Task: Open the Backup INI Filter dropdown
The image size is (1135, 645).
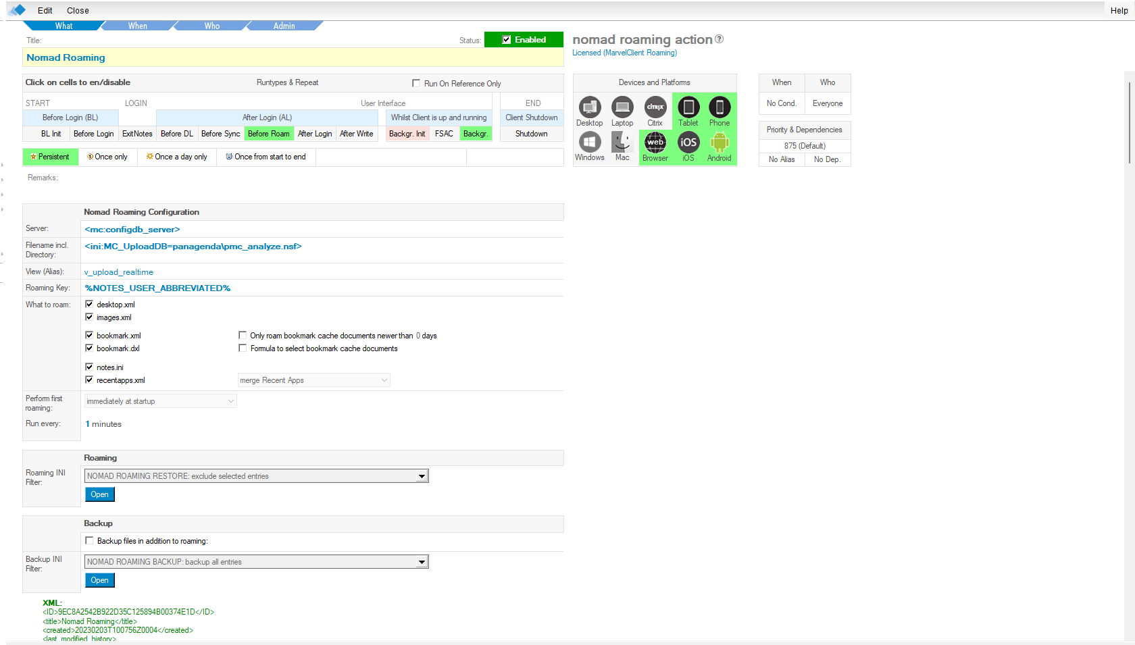Action: tap(257, 562)
